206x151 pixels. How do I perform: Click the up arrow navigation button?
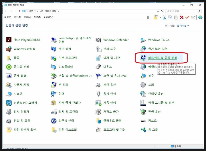pyautogui.click(x=19, y=11)
